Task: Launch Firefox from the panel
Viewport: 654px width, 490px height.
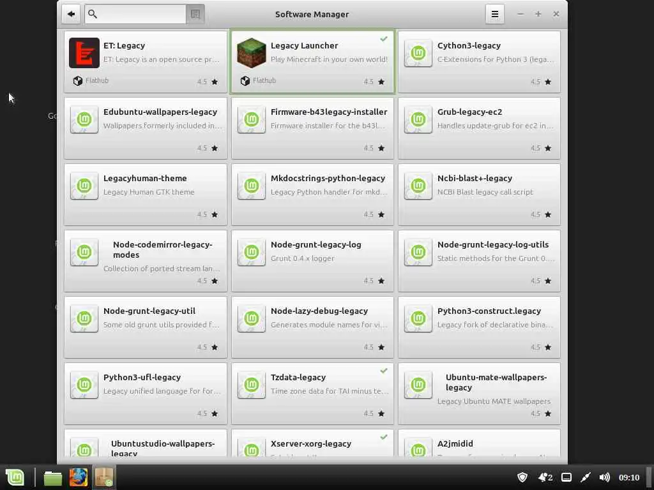Action: (x=79, y=477)
